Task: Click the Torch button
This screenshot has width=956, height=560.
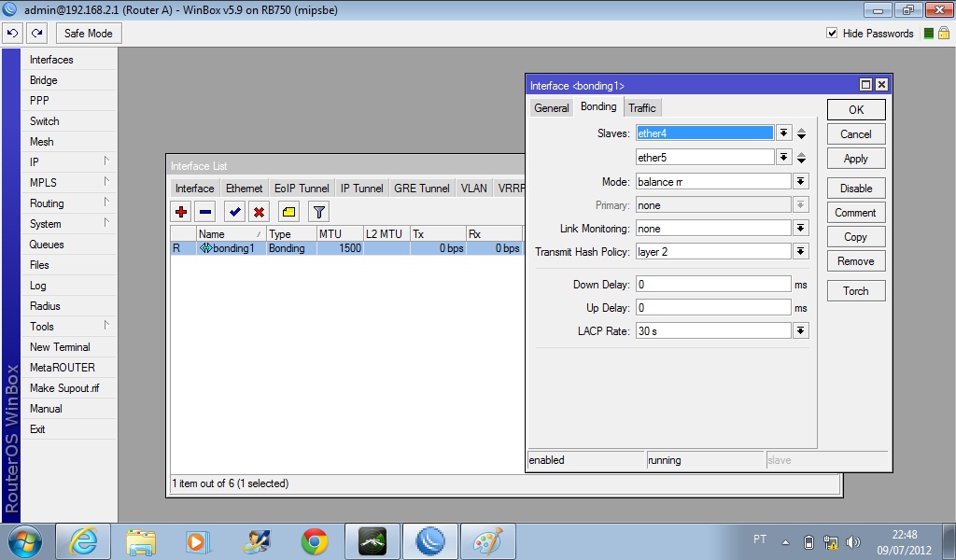Action: pyautogui.click(x=855, y=291)
